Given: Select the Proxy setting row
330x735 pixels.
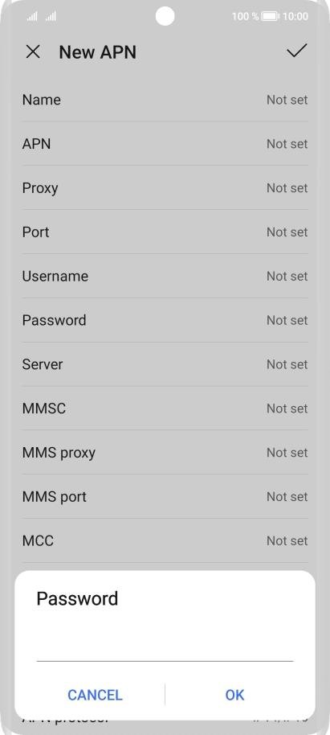Looking at the screenshot, I should click(x=165, y=188).
